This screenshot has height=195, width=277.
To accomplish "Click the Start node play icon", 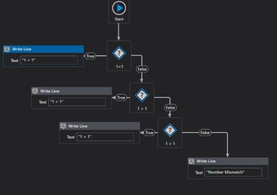I will (x=119, y=8).
